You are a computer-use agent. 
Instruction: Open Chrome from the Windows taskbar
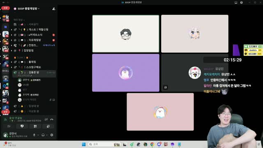[x=152, y=144]
